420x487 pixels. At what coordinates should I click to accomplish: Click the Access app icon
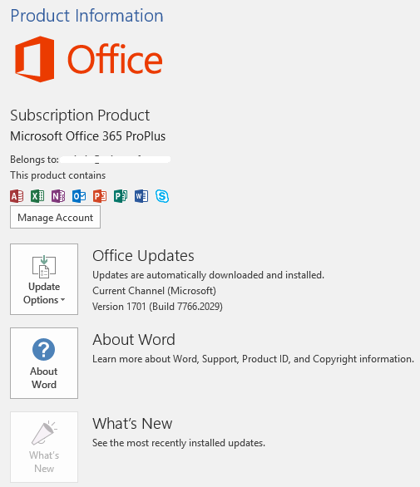(17, 196)
